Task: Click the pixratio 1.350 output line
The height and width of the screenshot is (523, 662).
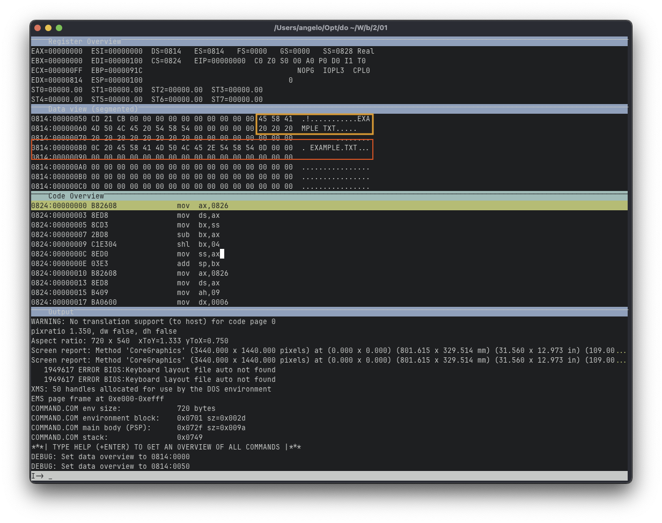Action: 104,331
